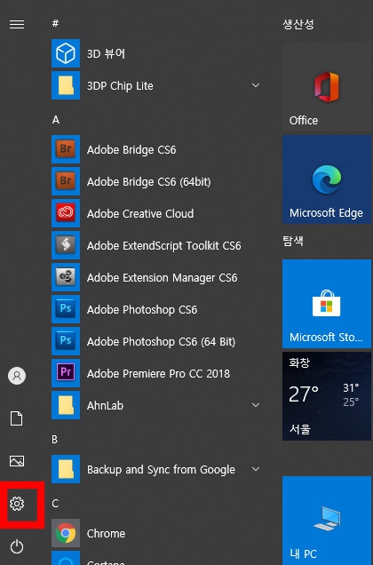The height and width of the screenshot is (565, 373).
Task: Click the 3DP Chip Lite folder icon
Action: pyautogui.click(x=66, y=85)
